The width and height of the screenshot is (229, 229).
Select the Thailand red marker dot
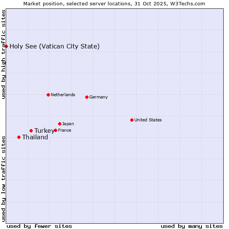tap(19, 137)
